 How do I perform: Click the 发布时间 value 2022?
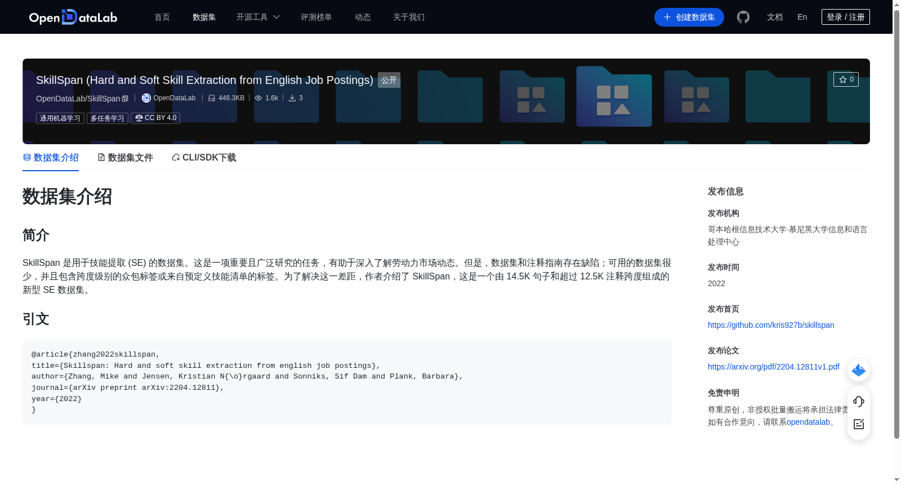pos(716,283)
